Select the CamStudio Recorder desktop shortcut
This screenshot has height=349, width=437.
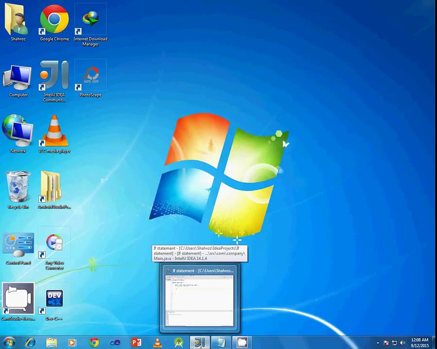click(18, 302)
